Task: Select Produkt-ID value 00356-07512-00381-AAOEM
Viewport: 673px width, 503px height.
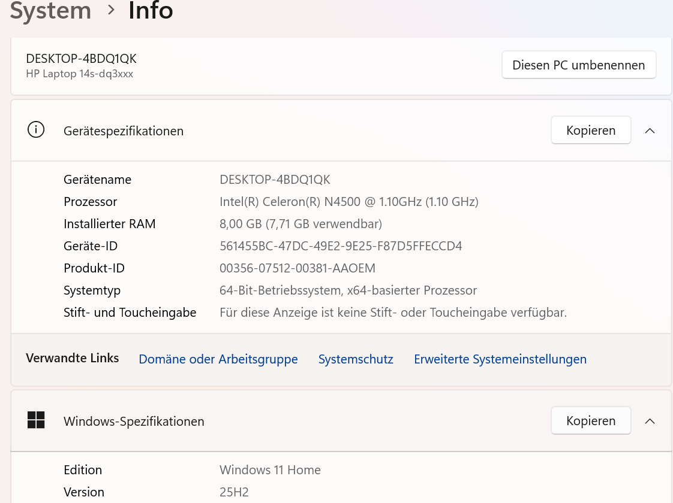Action: 298,269
